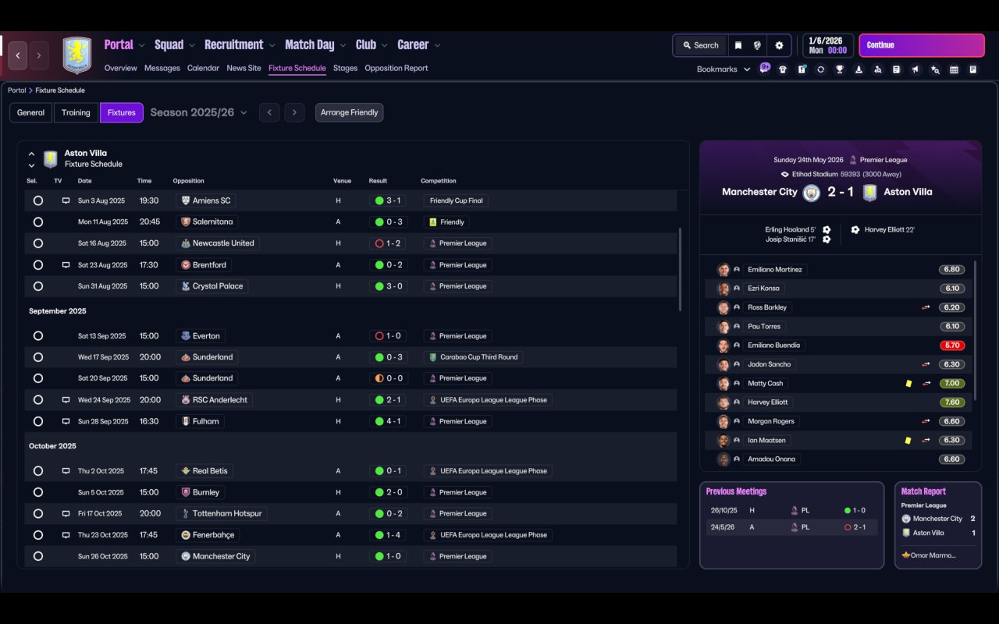Expand the Squad menu dropdown
The width and height of the screenshot is (999, 624).
pyautogui.click(x=193, y=46)
